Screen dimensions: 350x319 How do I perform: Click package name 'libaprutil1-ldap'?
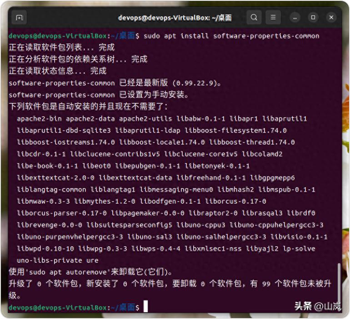point(148,130)
